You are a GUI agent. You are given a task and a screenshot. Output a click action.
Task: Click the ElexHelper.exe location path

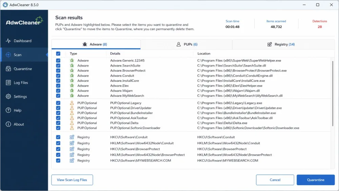pyautogui.click(x=230, y=85)
